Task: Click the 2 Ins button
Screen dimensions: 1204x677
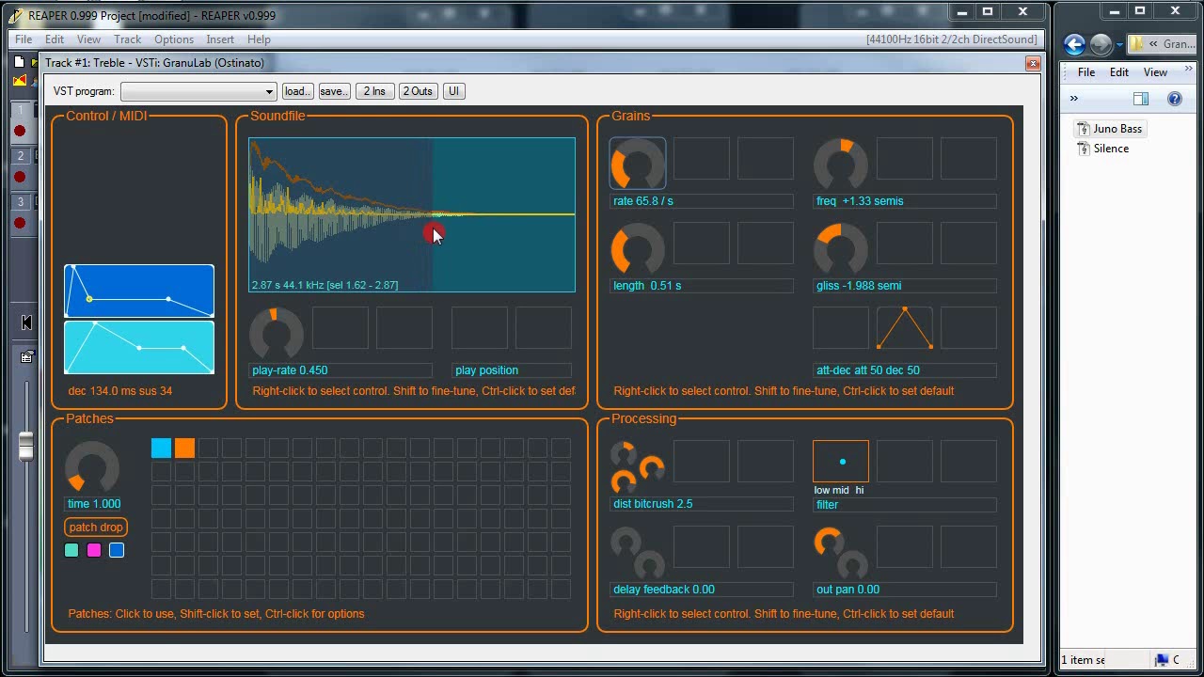Action: pos(374,91)
